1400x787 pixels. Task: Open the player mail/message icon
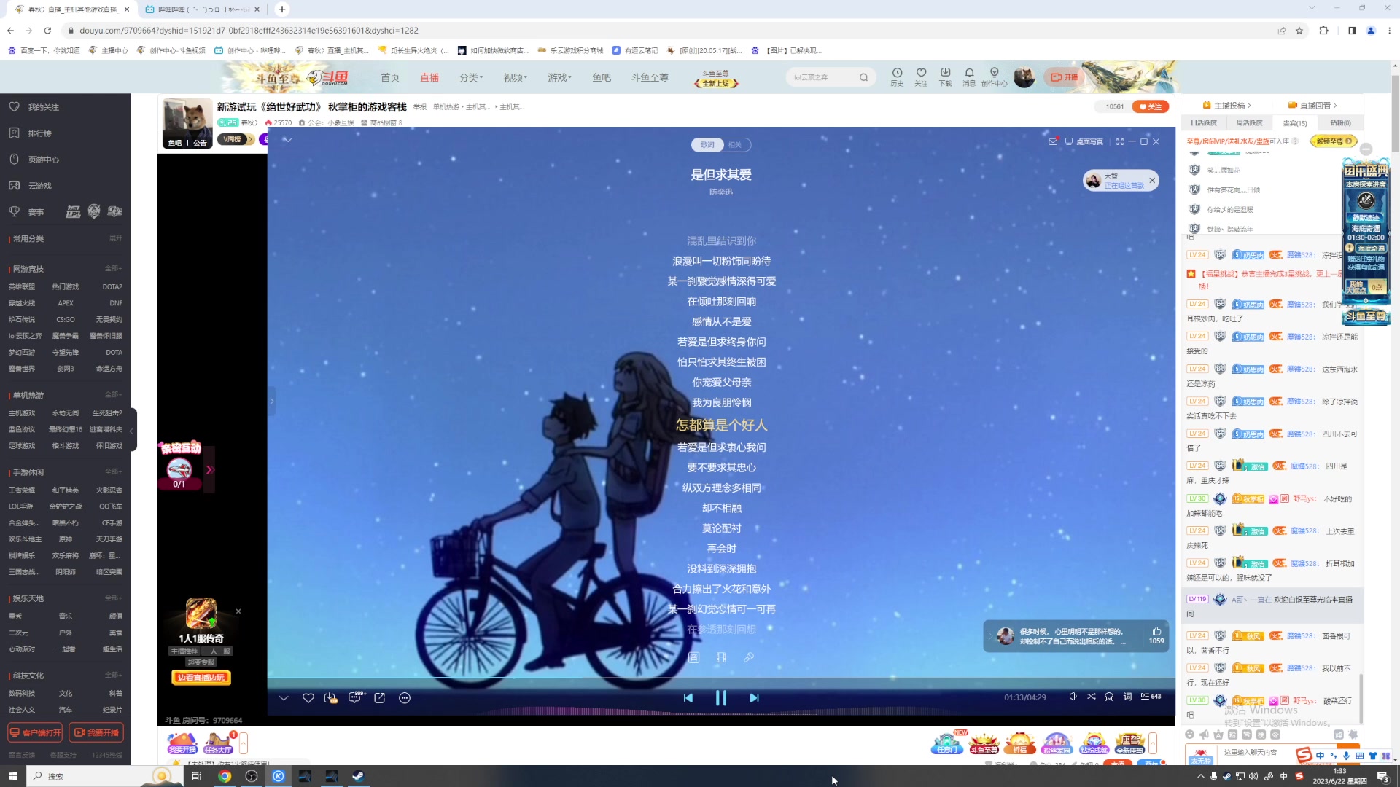click(x=1053, y=141)
